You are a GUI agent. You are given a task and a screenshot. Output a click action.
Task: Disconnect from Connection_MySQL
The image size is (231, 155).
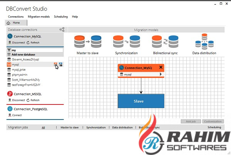click(17, 43)
